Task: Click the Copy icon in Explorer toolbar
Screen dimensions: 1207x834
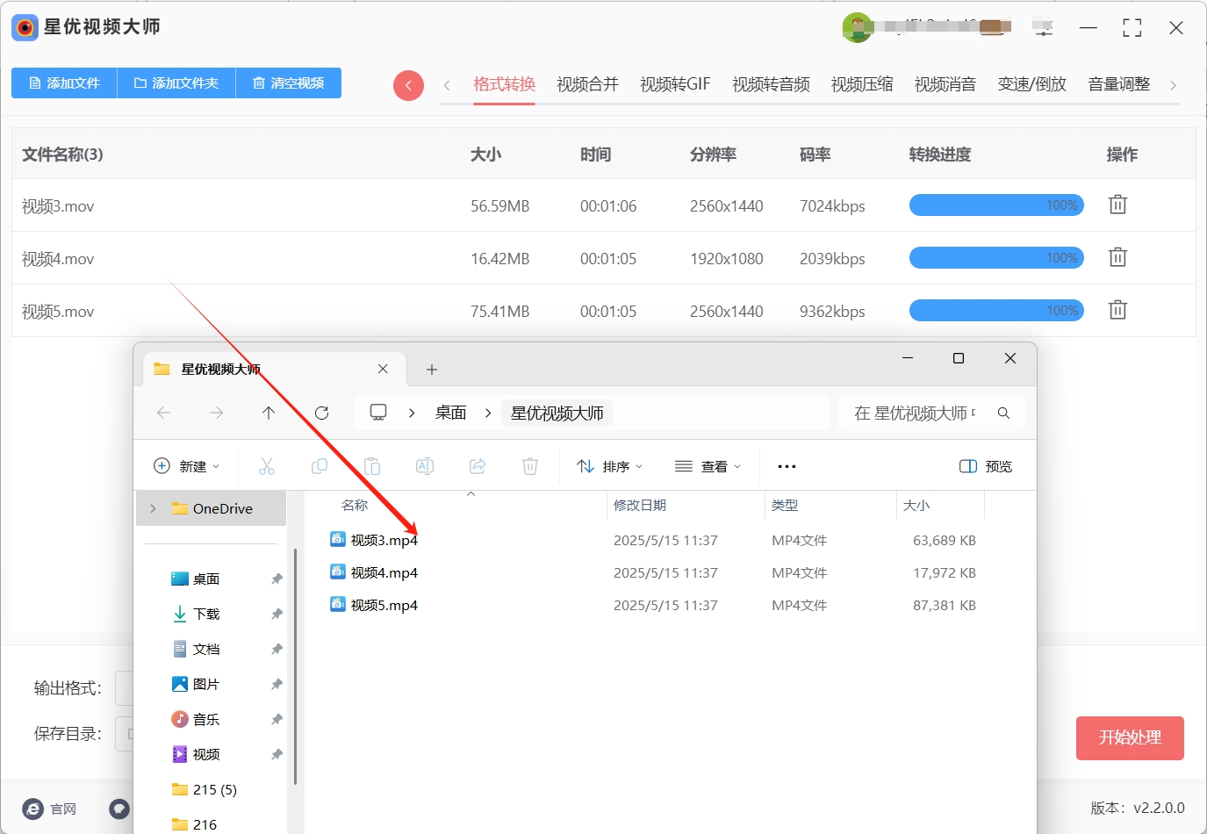Action: [x=320, y=466]
